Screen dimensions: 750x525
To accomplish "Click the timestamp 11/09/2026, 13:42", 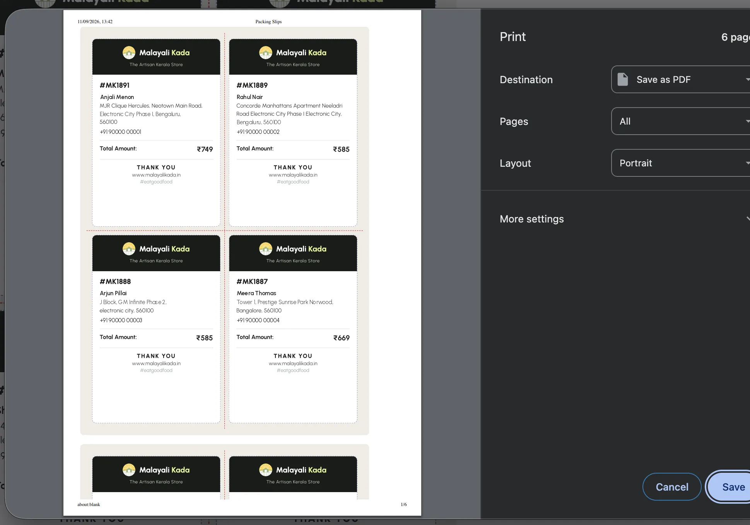I will (x=95, y=22).
